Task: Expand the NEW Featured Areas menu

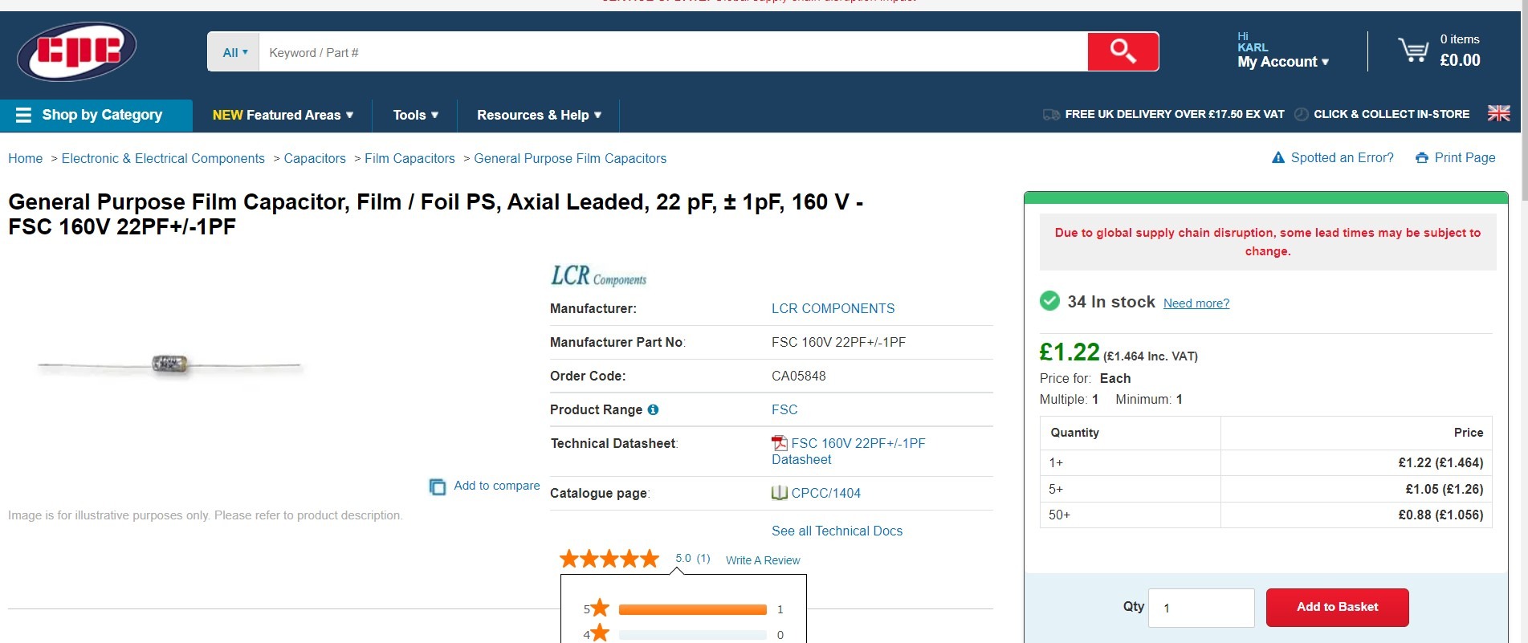Action: [283, 115]
